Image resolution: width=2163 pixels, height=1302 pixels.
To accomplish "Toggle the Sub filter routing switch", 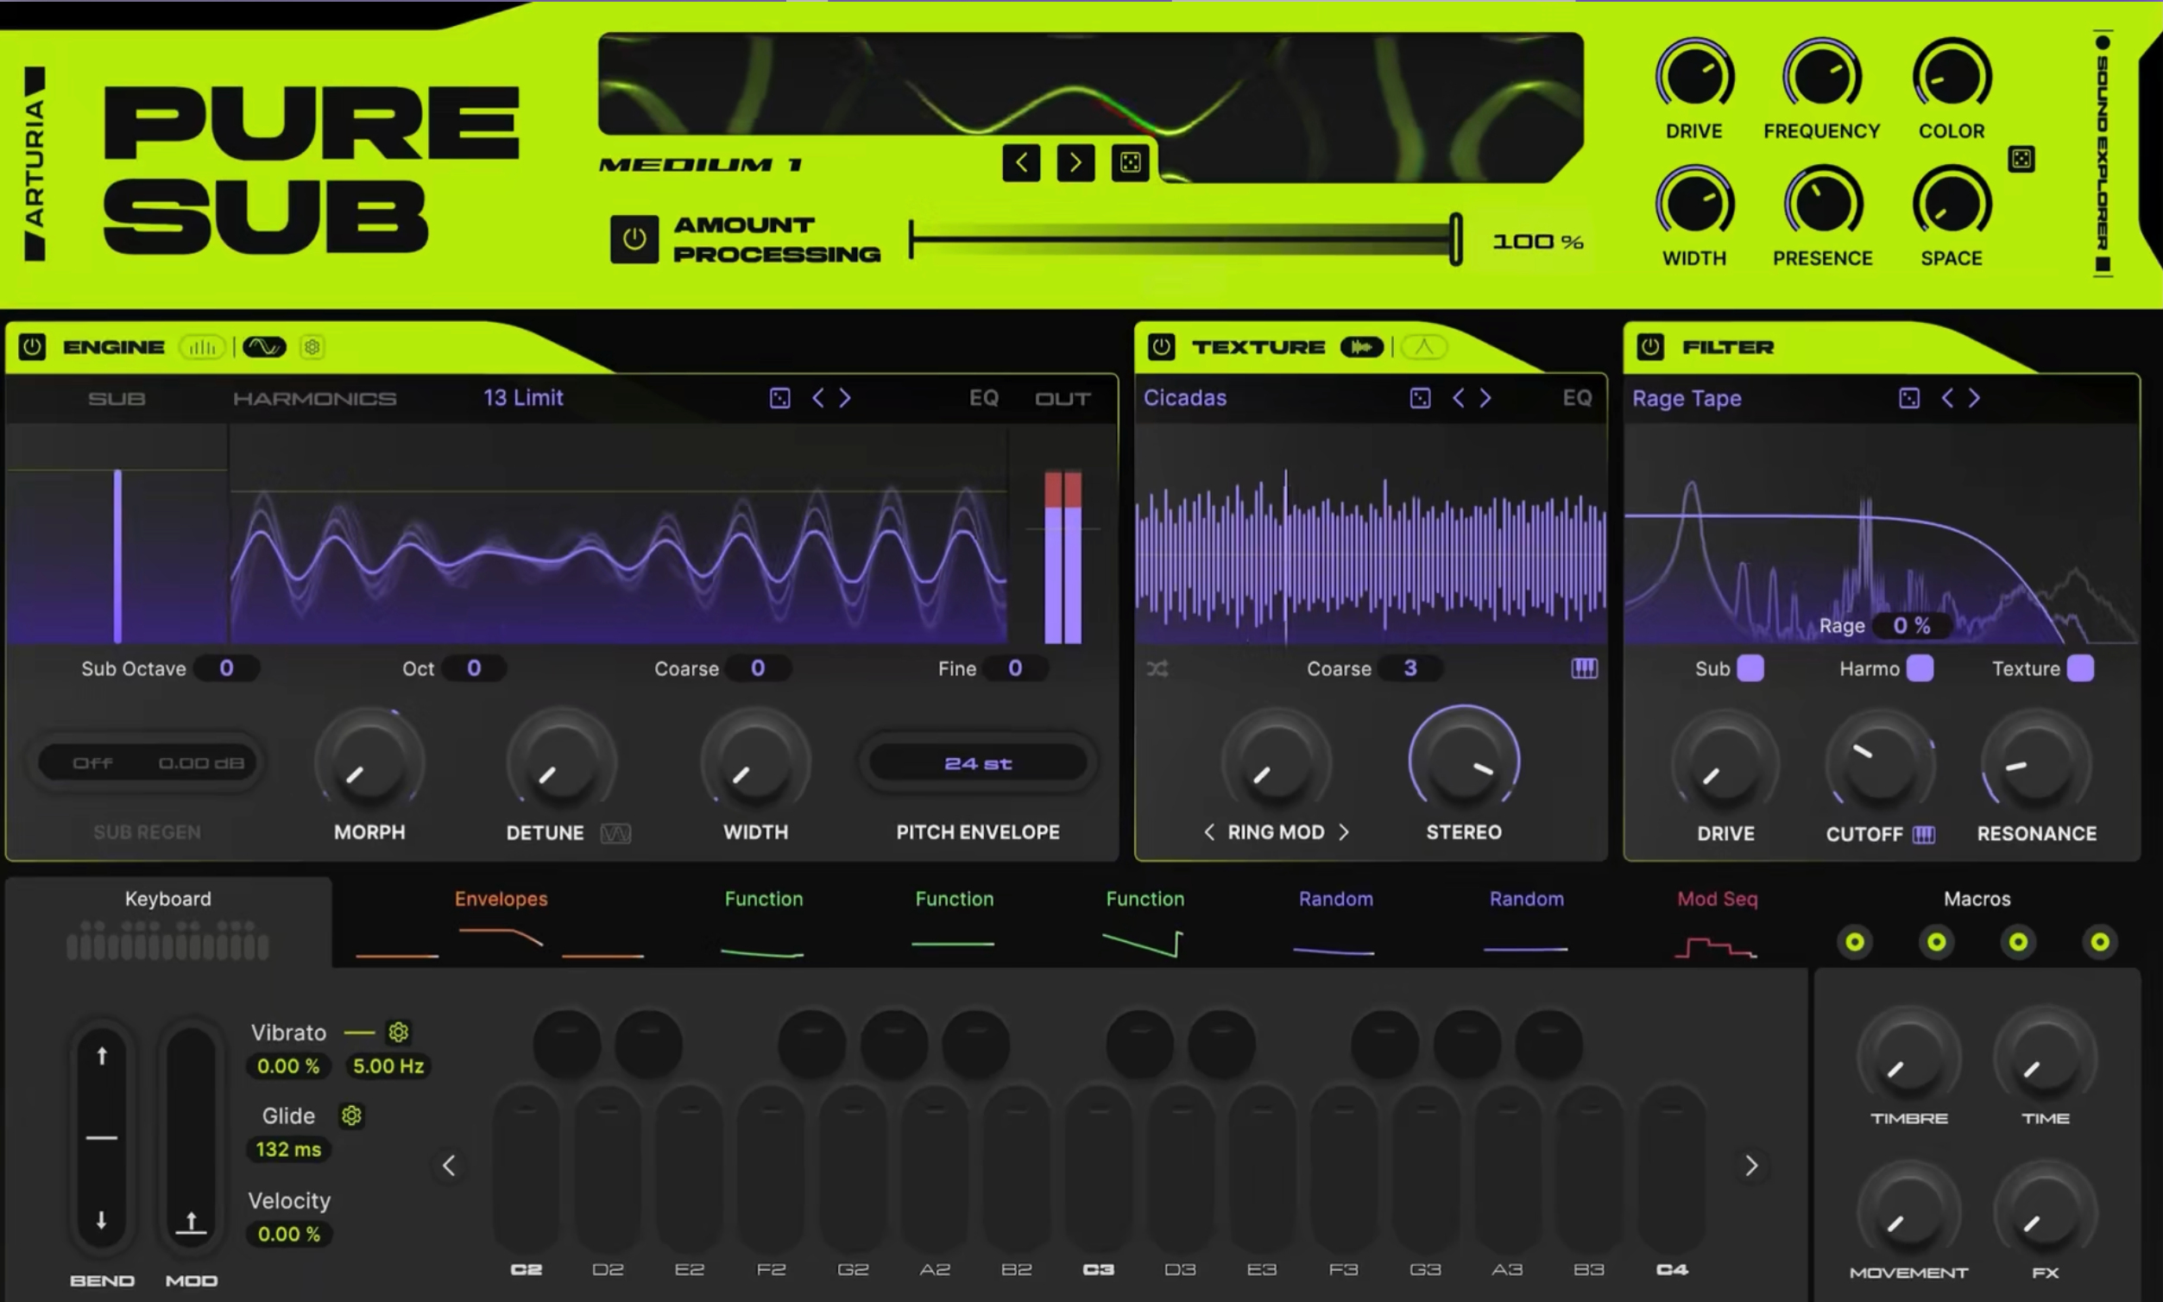I will pos(1750,668).
